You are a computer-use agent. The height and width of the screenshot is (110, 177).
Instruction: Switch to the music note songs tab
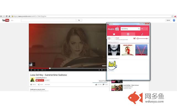(142, 34)
